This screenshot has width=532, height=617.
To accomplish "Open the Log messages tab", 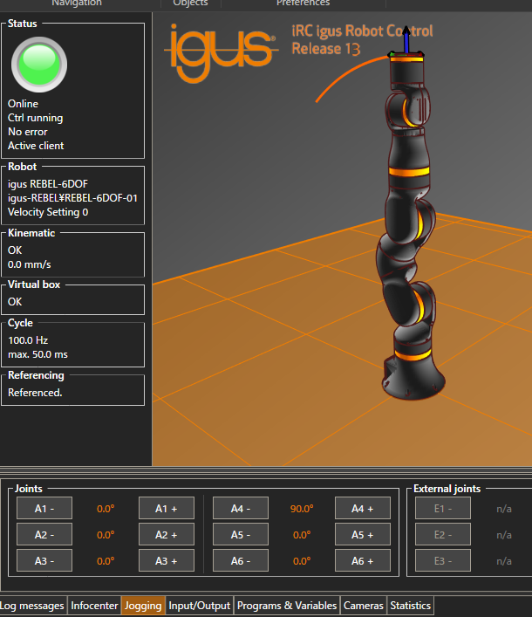I will tap(32, 606).
